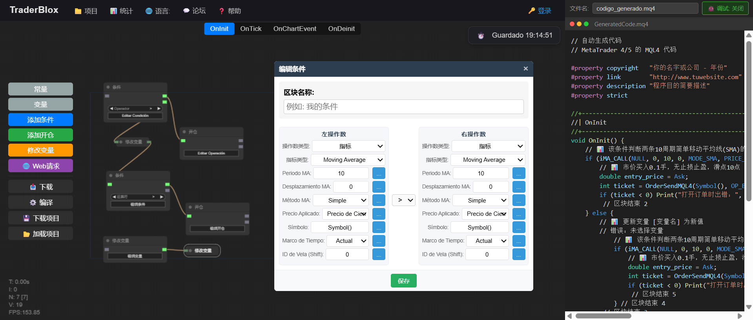Click the 下载项目 button
753x320 pixels.
tap(40, 218)
